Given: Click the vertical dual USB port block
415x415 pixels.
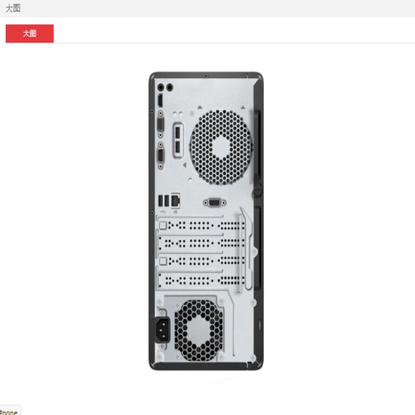Looking at the screenshot, I should coord(178,140).
